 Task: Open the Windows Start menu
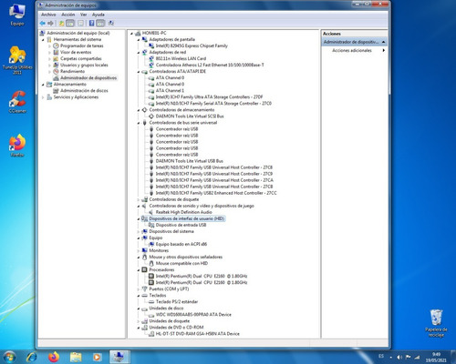tap(9, 357)
